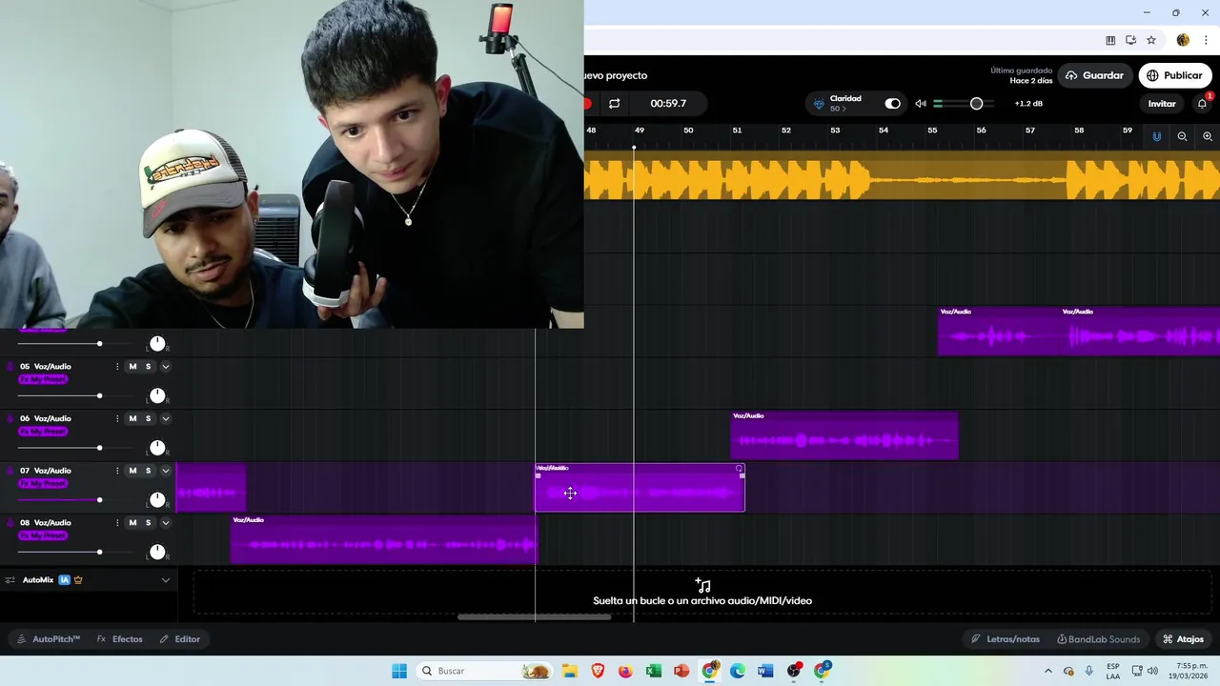Mute master output via speaker icon
Image resolution: width=1220 pixels, height=686 pixels.
[x=920, y=103]
